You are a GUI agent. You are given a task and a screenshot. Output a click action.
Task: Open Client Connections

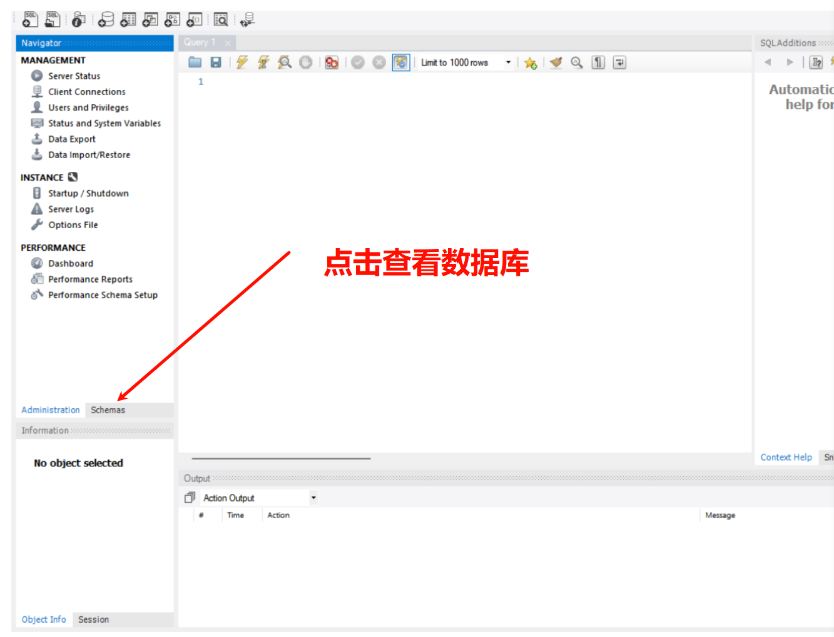[x=87, y=91]
